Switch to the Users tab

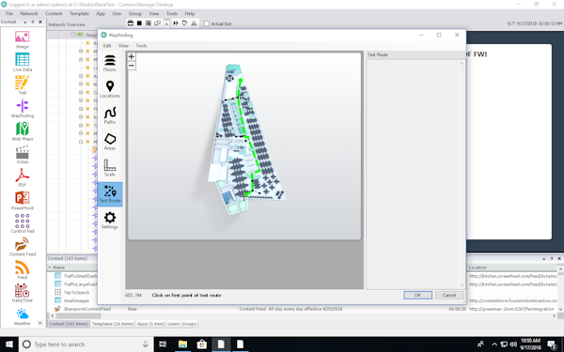coord(173,324)
